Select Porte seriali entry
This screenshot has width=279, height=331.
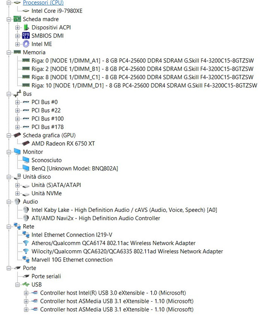[x=46, y=276]
